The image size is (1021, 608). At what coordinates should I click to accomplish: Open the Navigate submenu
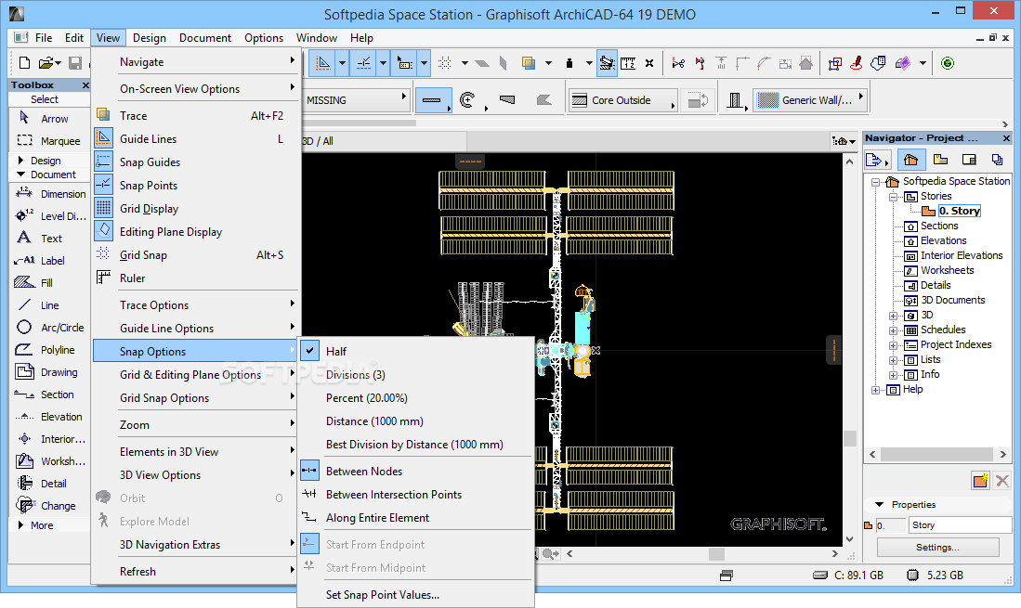pyautogui.click(x=195, y=62)
